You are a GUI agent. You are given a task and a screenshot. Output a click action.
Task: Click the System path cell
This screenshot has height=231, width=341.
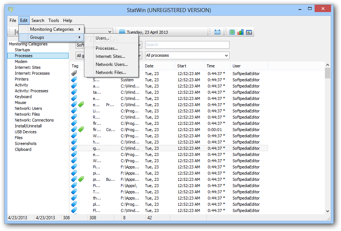click(127, 80)
